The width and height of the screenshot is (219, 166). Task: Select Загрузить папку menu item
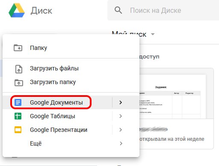pos(71,82)
